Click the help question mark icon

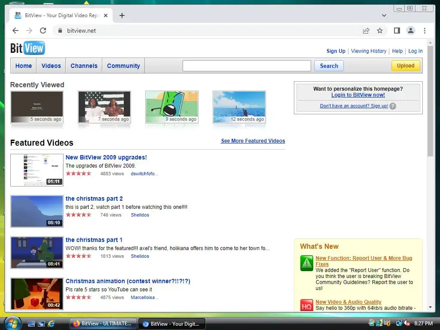pos(393,106)
